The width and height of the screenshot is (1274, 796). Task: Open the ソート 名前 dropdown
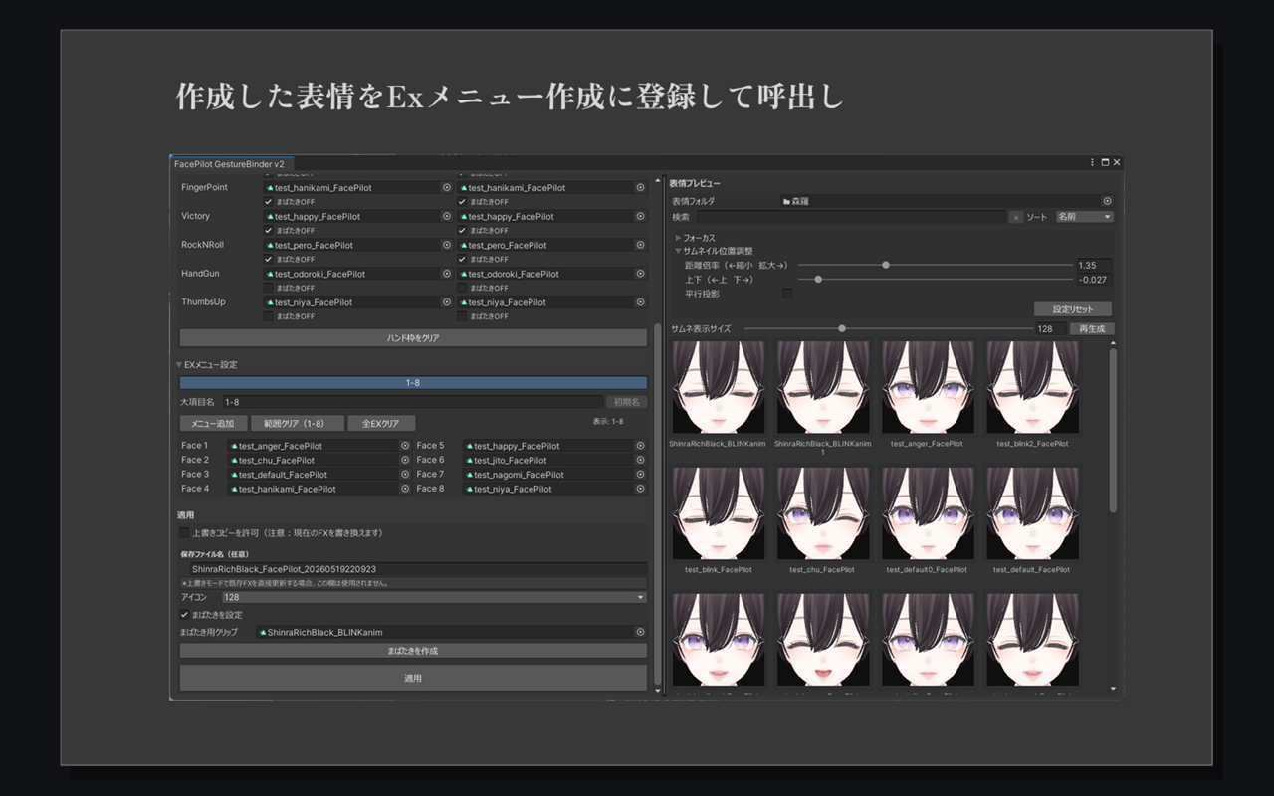pos(1084,217)
